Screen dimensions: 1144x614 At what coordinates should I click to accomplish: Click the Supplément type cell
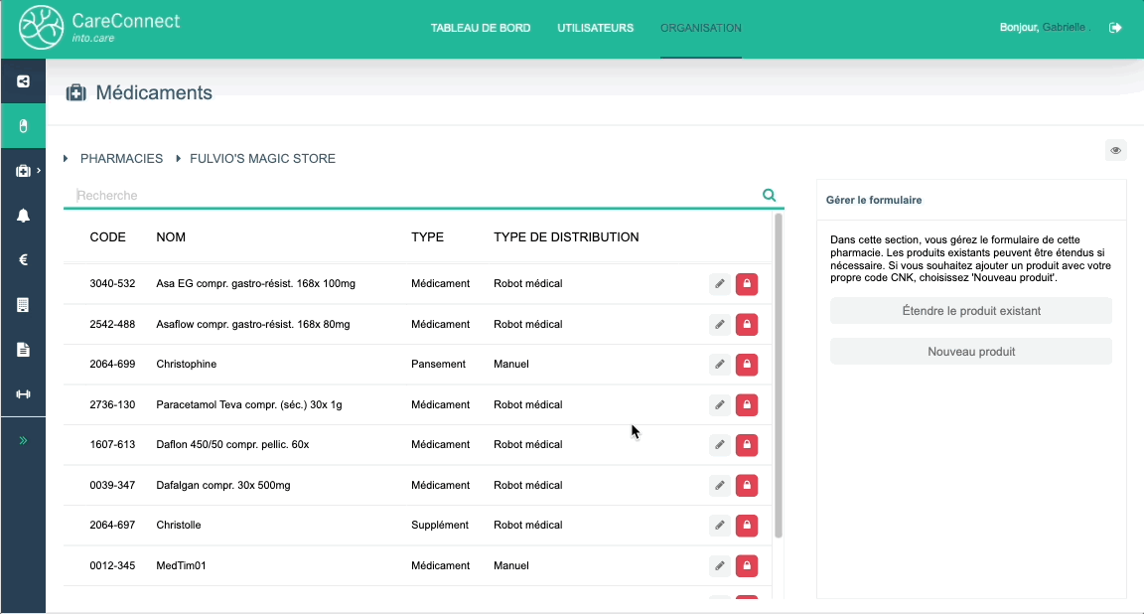(x=440, y=525)
